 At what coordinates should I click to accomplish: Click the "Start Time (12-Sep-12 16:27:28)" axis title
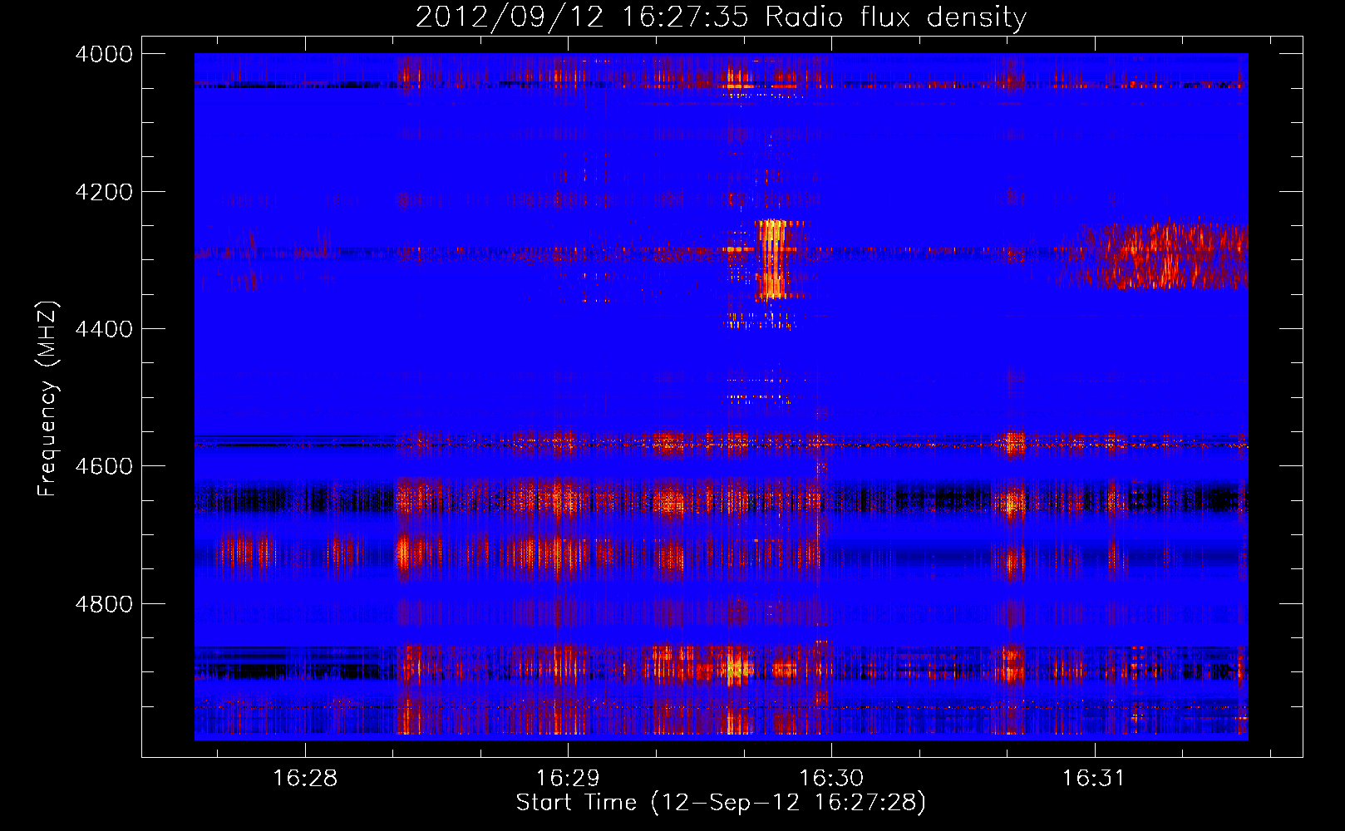(x=721, y=803)
